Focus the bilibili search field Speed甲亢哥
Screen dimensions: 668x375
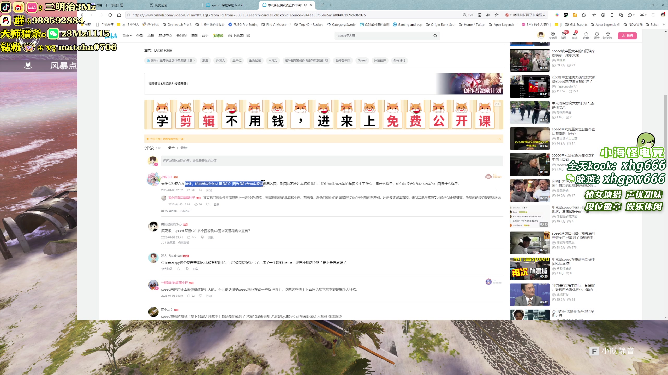(x=383, y=36)
